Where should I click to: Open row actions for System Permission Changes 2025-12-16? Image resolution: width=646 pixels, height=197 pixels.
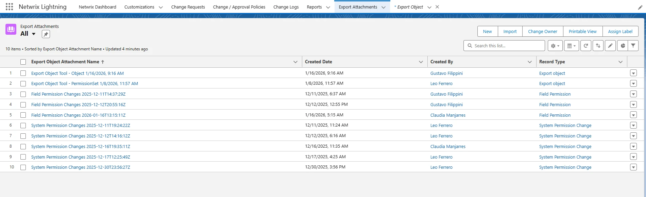[633, 146]
